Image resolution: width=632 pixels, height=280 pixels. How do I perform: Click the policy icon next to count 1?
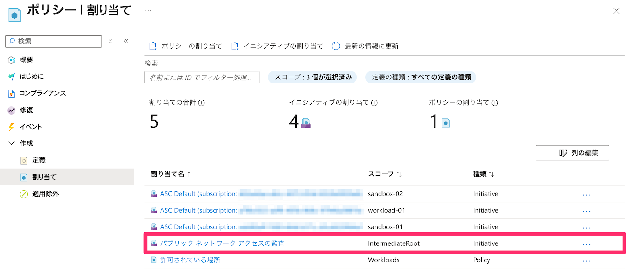click(446, 123)
